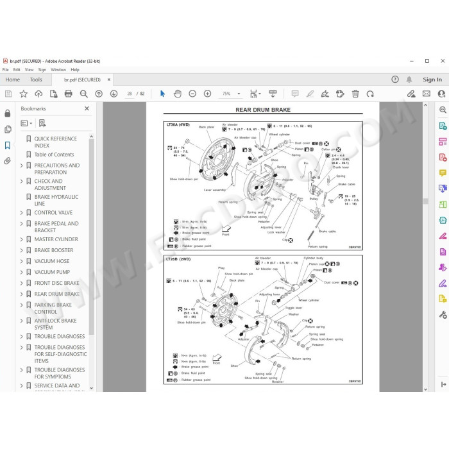Upload the file to cloud storage
The width and height of the screenshot is (449, 449).
click(38, 94)
